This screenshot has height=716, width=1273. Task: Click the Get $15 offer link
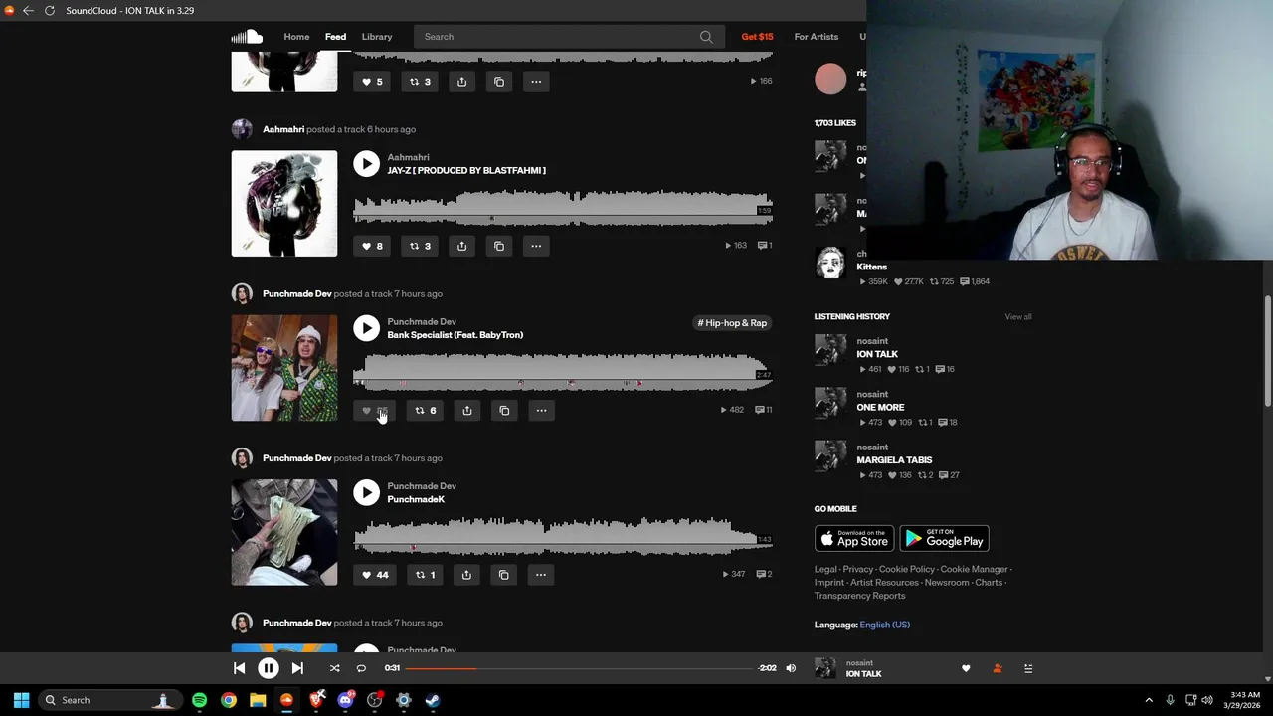[757, 37]
